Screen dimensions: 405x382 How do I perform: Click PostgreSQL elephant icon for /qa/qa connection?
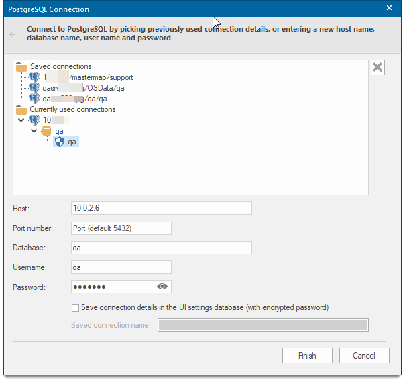34,99
